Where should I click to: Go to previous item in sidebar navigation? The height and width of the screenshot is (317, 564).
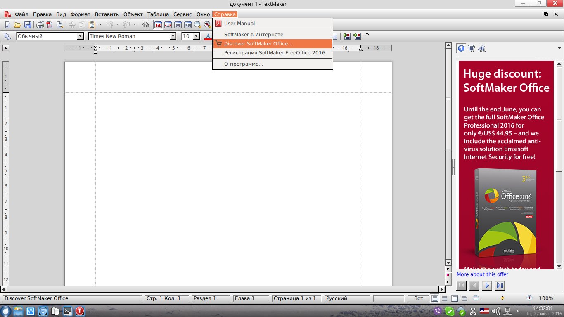click(x=474, y=285)
